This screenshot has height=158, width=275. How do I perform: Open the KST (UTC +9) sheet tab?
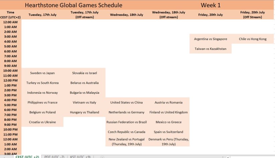click(80, 156)
